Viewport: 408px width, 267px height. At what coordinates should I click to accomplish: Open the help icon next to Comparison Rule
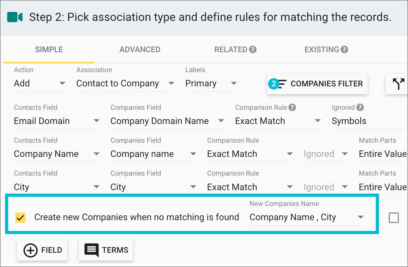pyautogui.click(x=292, y=107)
